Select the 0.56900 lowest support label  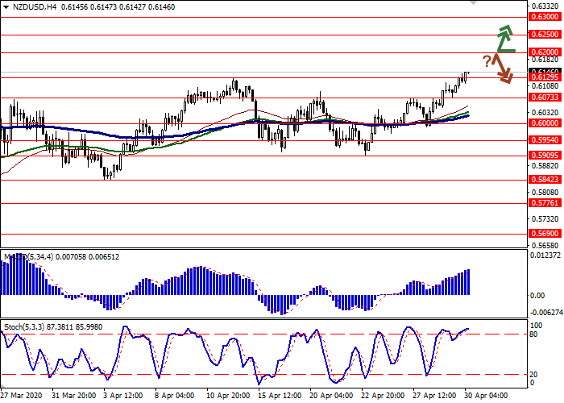coord(545,233)
